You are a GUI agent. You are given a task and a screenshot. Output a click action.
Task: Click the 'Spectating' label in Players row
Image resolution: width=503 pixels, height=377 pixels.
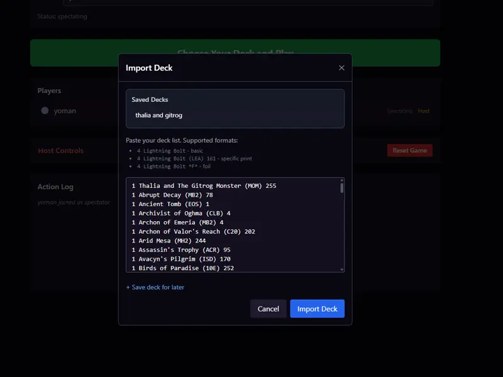[x=399, y=111]
